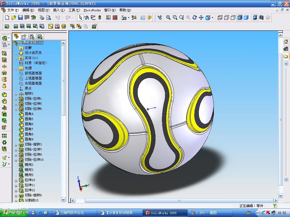Open the 工具(T) menu
Viewport: 290px width, 217px height.
(x=74, y=10)
